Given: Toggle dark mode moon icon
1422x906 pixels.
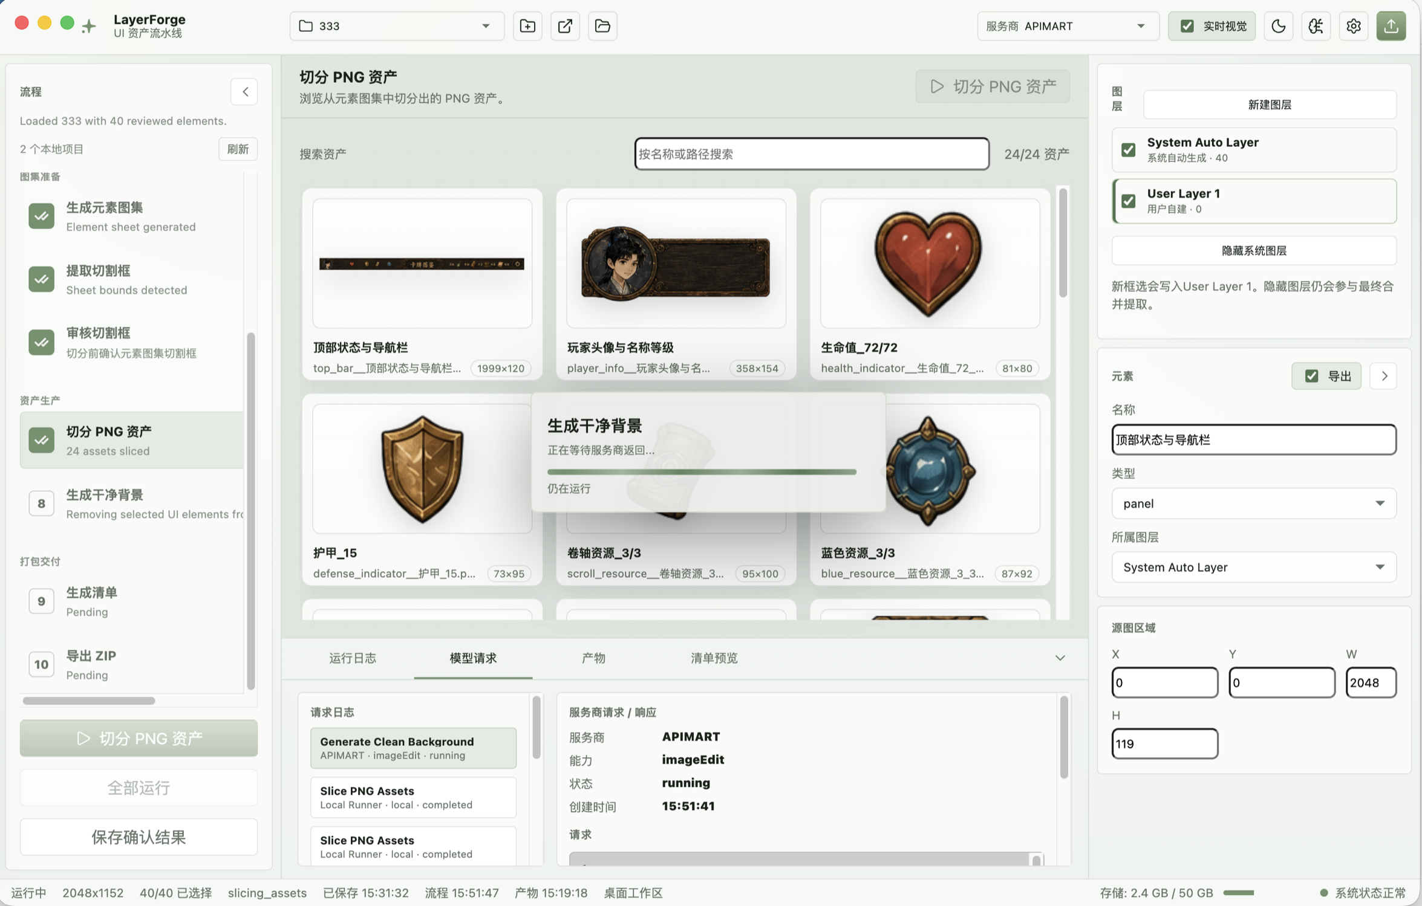Looking at the screenshot, I should [x=1279, y=26].
